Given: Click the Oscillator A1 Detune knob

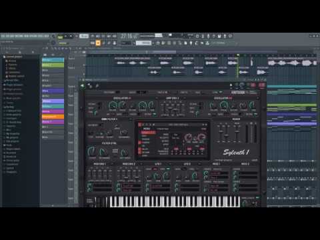Looking at the screenshot, I should point(133,106).
